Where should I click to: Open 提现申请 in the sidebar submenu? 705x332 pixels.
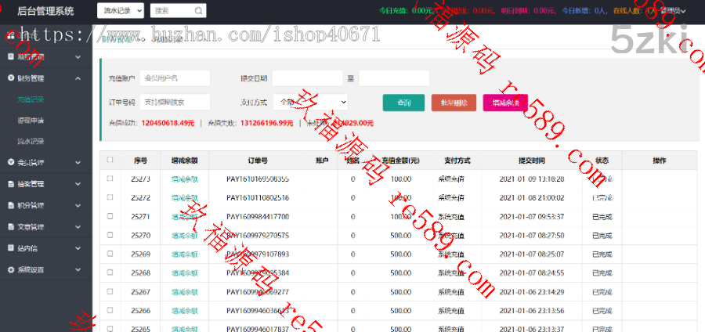[x=31, y=121]
